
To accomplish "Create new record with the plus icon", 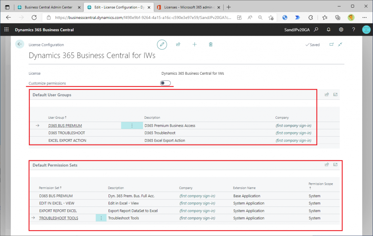I will click(x=195, y=44).
